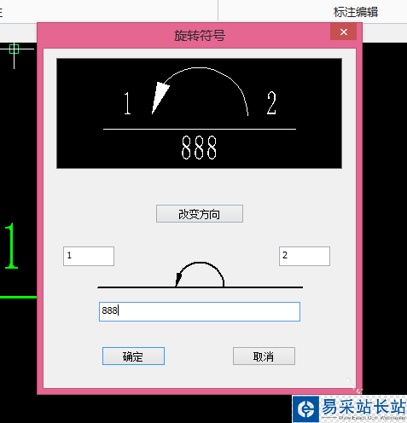Open the 标注编辑 ribbon label
Image resolution: width=407 pixels, height=423 pixels.
pos(356,12)
